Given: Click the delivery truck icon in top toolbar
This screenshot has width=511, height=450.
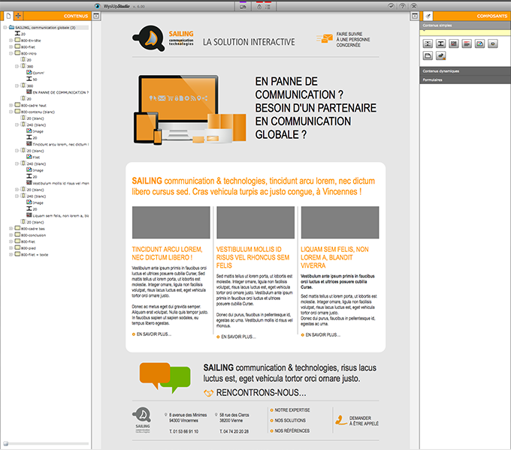Looking at the screenshot, I should [x=243, y=7].
